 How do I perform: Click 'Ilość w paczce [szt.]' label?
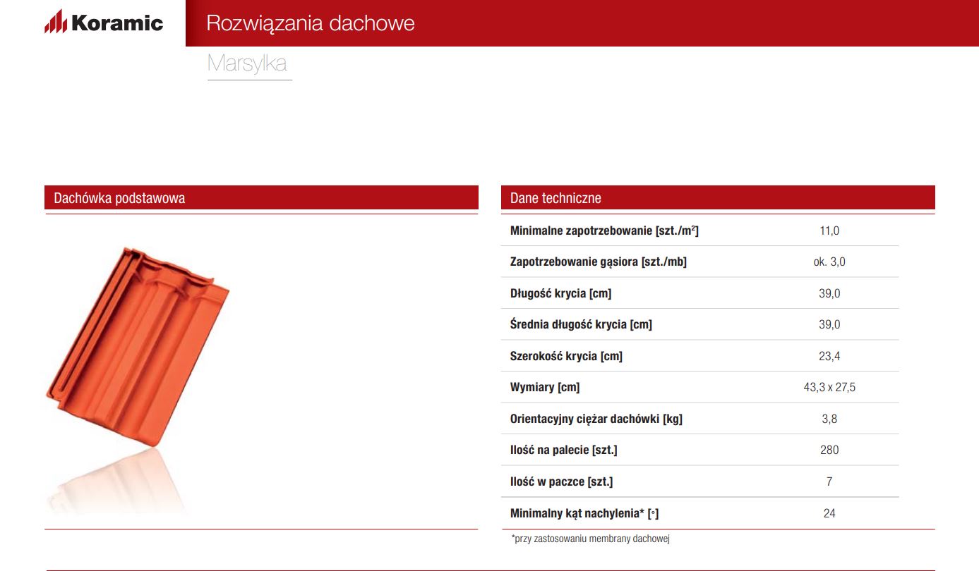(x=562, y=482)
